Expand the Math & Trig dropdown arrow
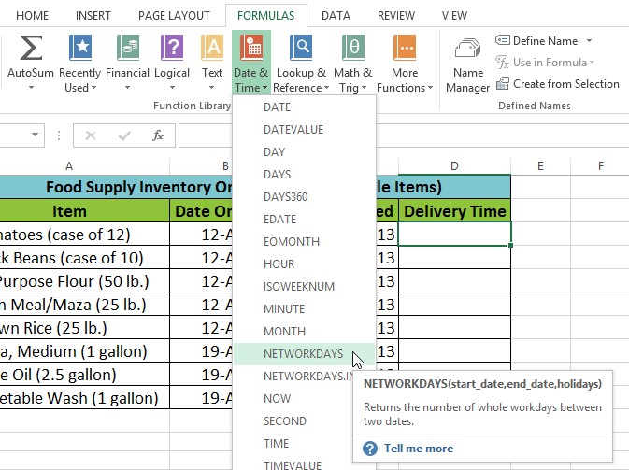 click(364, 88)
